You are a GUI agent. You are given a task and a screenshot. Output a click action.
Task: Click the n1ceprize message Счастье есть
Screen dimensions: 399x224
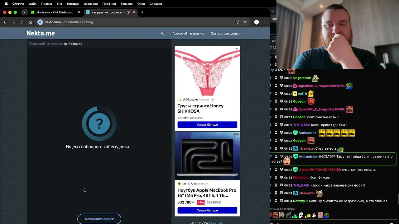pos(326,148)
